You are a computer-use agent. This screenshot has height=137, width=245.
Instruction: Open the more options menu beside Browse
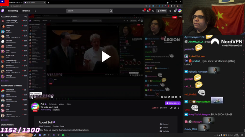(x=35, y=11)
